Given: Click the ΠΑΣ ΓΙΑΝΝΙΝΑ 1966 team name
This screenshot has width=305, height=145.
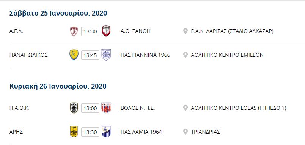Looking at the screenshot, I should tap(145, 55).
